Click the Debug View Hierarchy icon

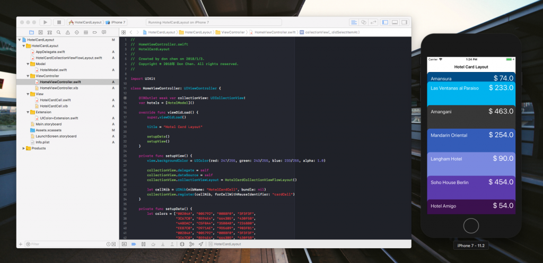[182, 244]
